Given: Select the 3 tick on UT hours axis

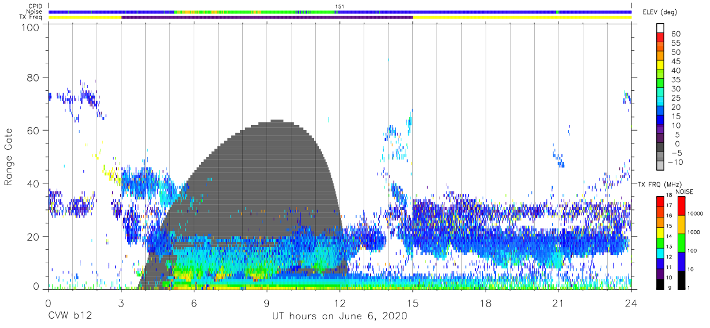Looking at the screenshot, I should coord(121,303).
